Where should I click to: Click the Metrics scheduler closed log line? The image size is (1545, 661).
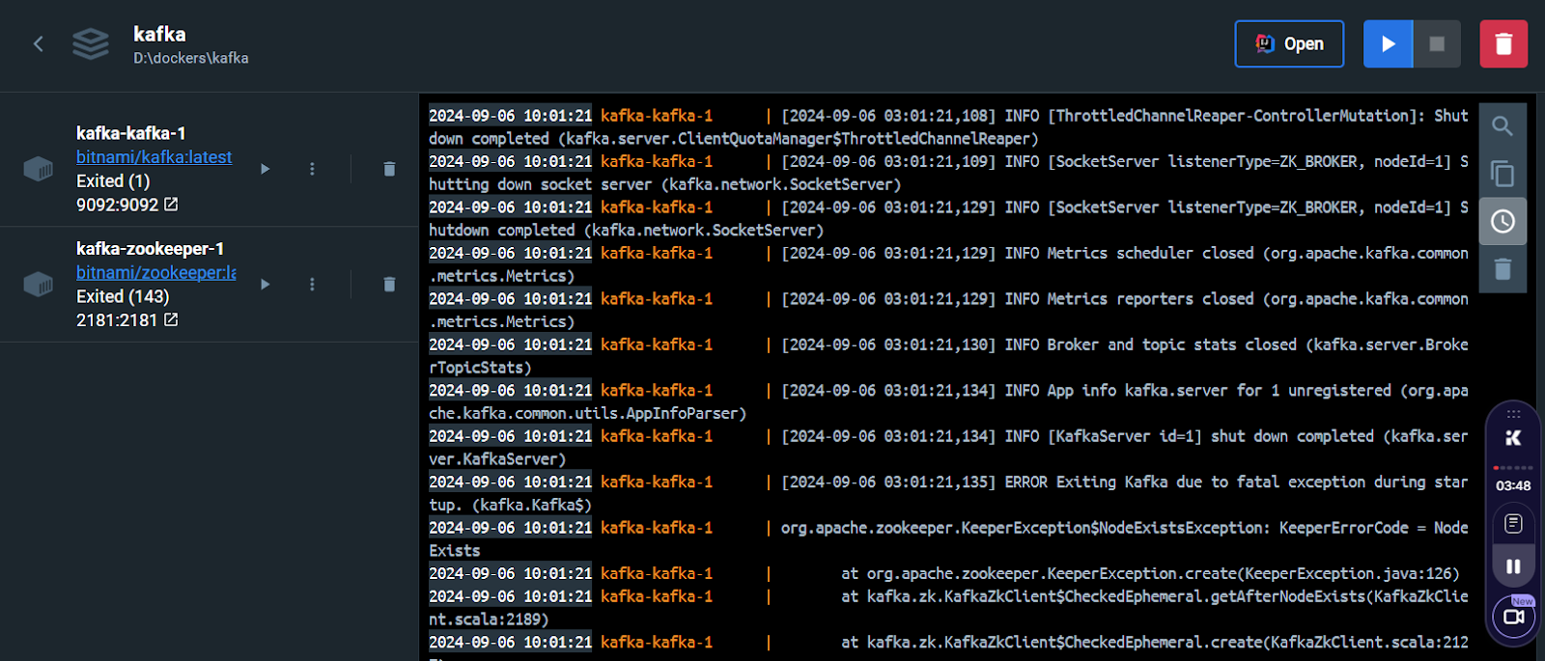tap(948, 264)
